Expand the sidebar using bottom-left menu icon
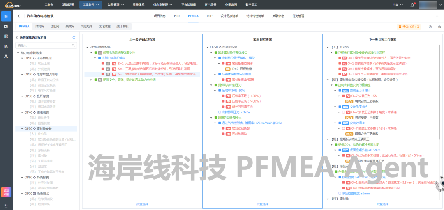 [6, 205]
